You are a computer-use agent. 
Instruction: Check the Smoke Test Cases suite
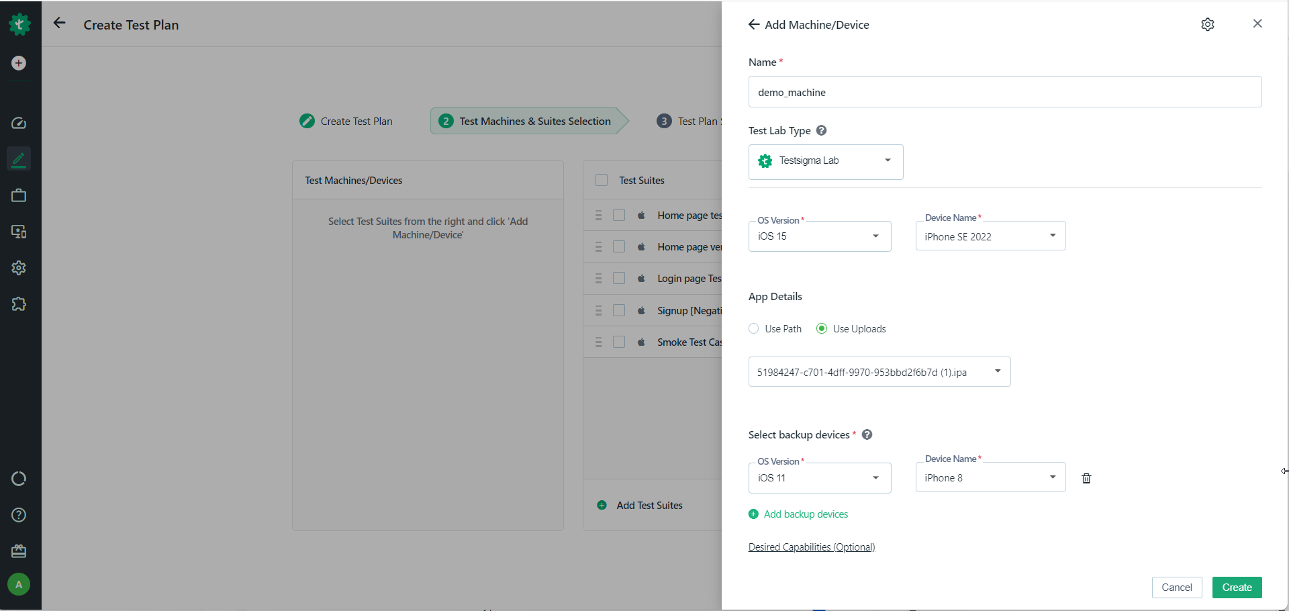point(619,342)
